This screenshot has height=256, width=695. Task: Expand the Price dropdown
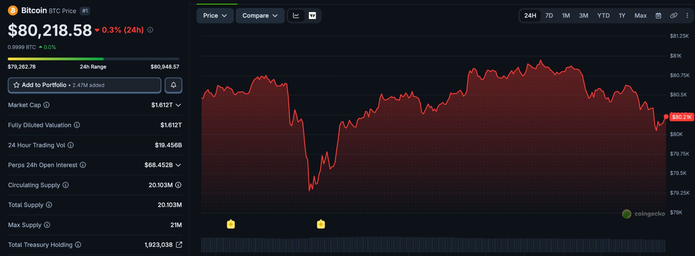coord(215,16)
